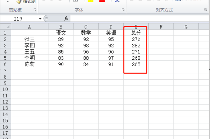Click the Format Painter (格式刷) button
Image resolution: width=210 pixels, height=139 pixels.
26,2
